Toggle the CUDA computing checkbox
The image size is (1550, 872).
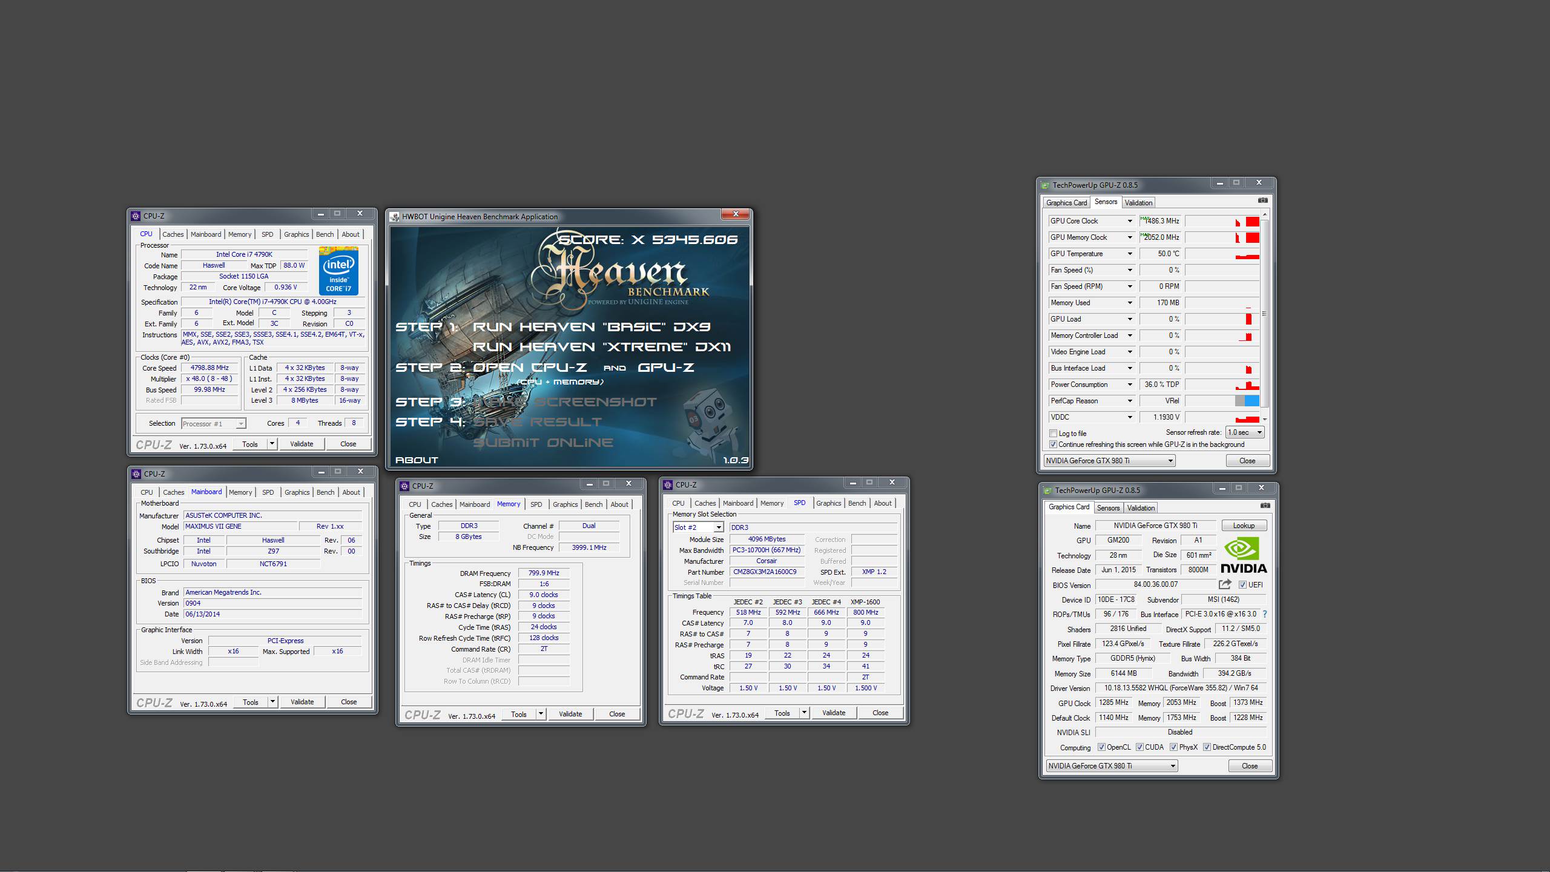coord(1139,747)
